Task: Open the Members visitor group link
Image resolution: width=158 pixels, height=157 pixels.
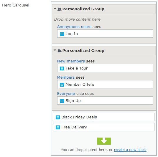Action: coord(66,77)
